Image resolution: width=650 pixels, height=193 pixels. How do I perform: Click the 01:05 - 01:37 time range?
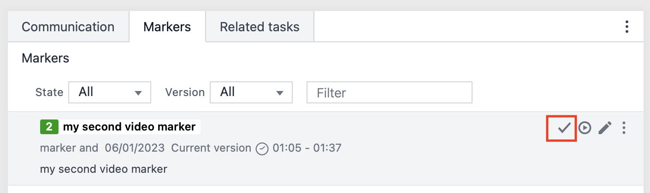[x=307, y=148]
